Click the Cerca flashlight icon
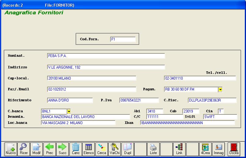 click(x=102, y=149)
